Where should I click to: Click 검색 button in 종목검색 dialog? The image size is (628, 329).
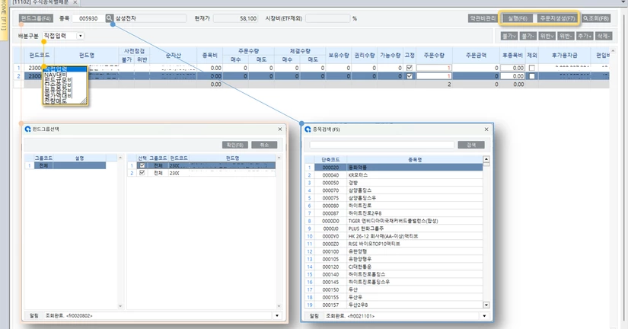tap(471, 145)
